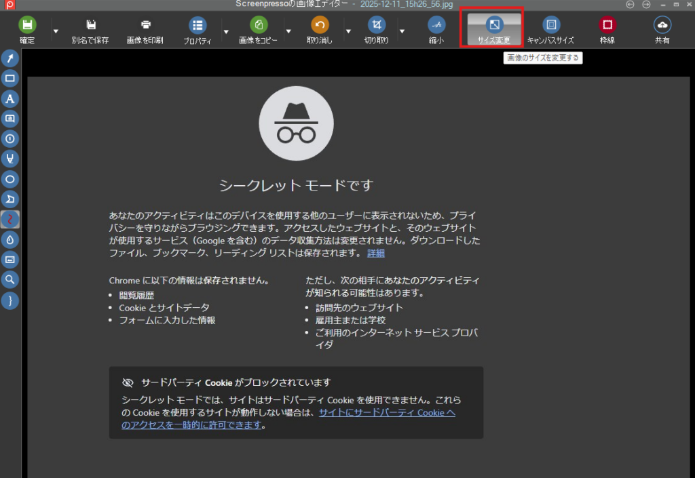Select the polygon drawing tool
Screen dimensions: 695x478
click(x=10, y=199)
